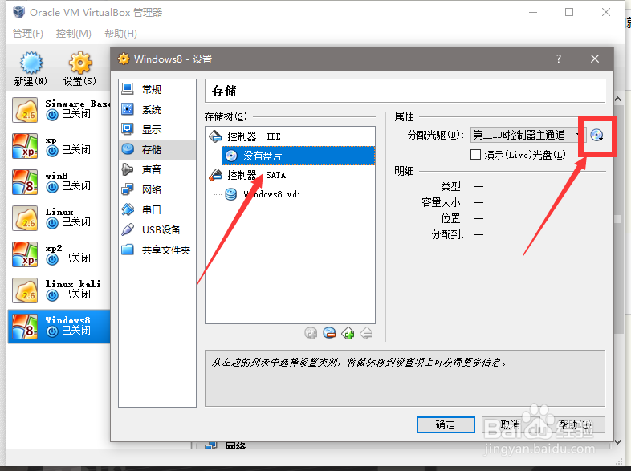Open the System (系统) settings category
Image resolution: width=631 pixels, height=471 pixels.
coord(157,109)
